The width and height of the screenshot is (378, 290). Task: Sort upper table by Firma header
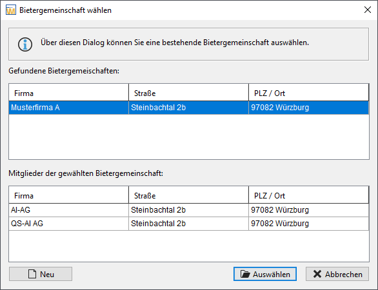coord(69,93)
